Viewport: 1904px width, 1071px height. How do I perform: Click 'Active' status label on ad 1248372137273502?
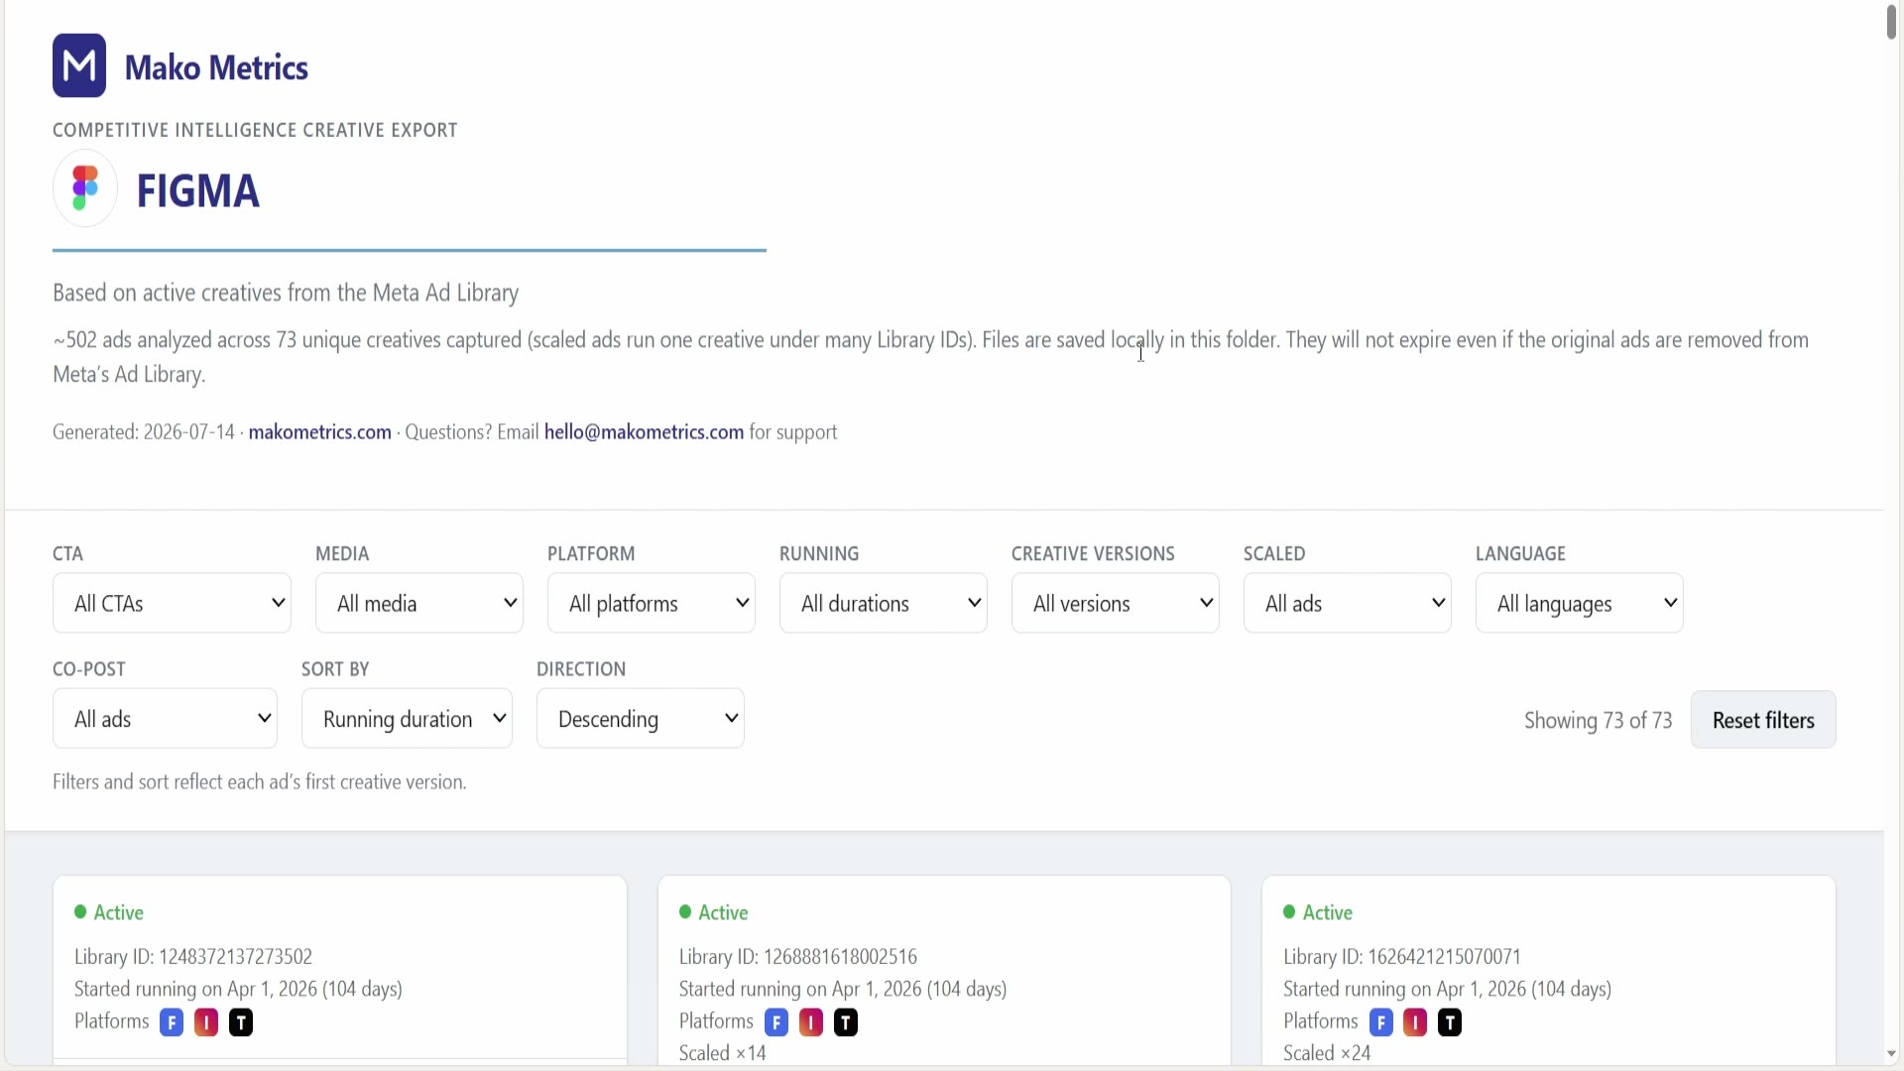pyautogui.click(x=119, y=912)
